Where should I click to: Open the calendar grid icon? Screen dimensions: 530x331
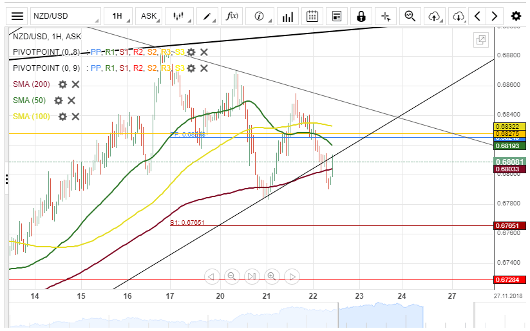coord(312,16)
